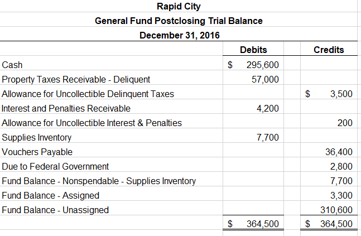
Task: Select Vouchers Payable credit 36,400
Action: point(339,152)
